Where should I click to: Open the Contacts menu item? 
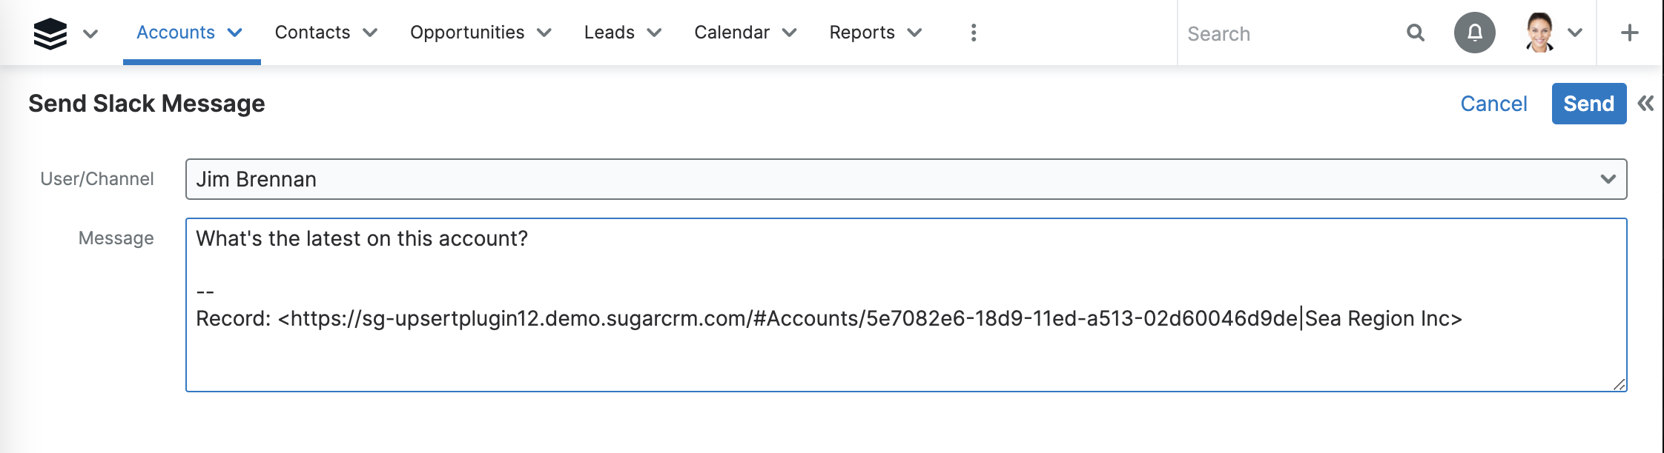312,33
